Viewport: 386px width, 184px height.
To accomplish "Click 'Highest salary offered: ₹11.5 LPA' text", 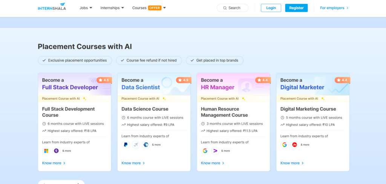I will click(232, 131).
